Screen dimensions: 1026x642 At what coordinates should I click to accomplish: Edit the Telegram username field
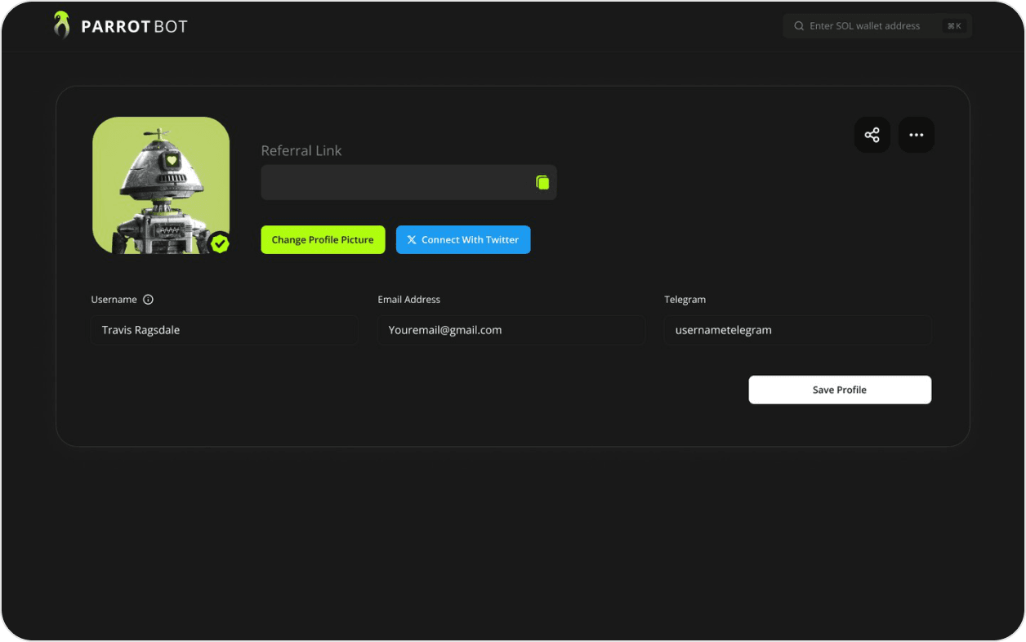[x=797, y=330]
